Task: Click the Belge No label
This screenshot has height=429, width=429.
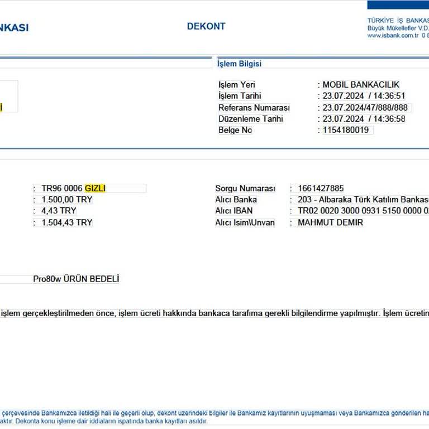Action: coord(235,130)
